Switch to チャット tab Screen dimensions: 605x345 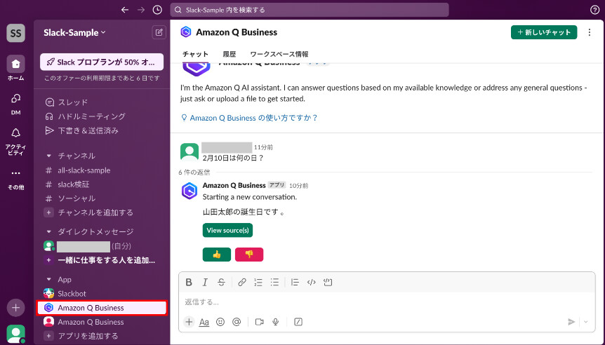(x=195, y=54)
